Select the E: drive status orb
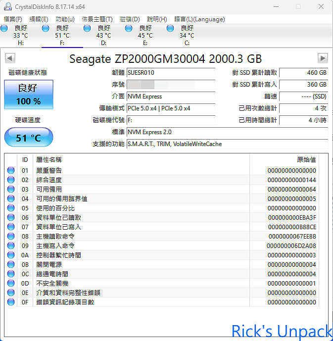333x341 pixels. coord(129,28)
